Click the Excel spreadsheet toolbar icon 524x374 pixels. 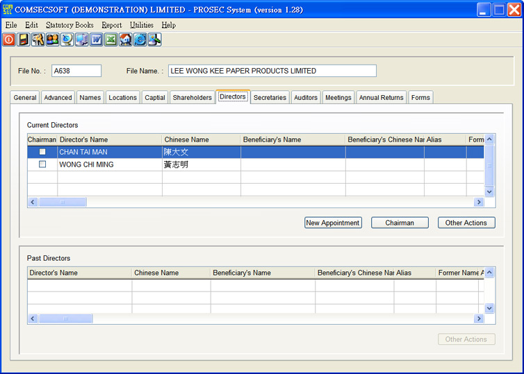pyautogui.click(x=111, y=40)
